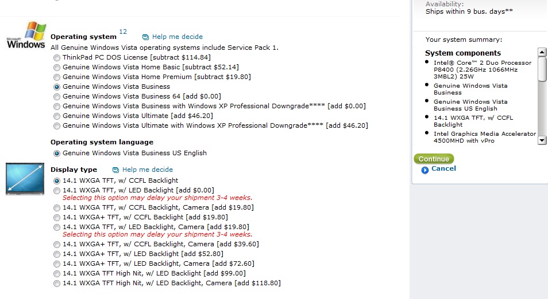Click the Cancel link
Screen dimensions: 548x299
(x=443, y=168)
